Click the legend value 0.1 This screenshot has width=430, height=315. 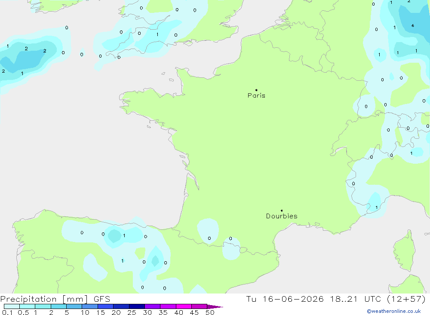coord(7,312)
